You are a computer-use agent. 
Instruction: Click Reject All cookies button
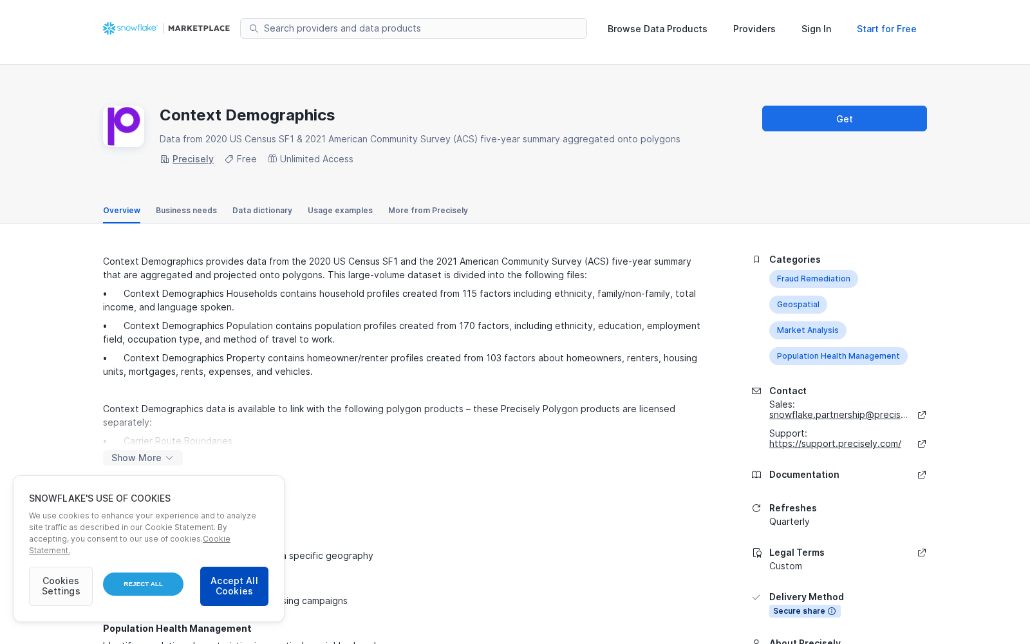[x=143, y=584]
